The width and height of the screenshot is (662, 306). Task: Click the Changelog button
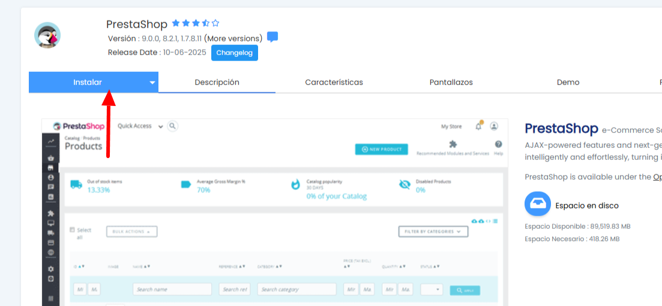pos(234,53)
